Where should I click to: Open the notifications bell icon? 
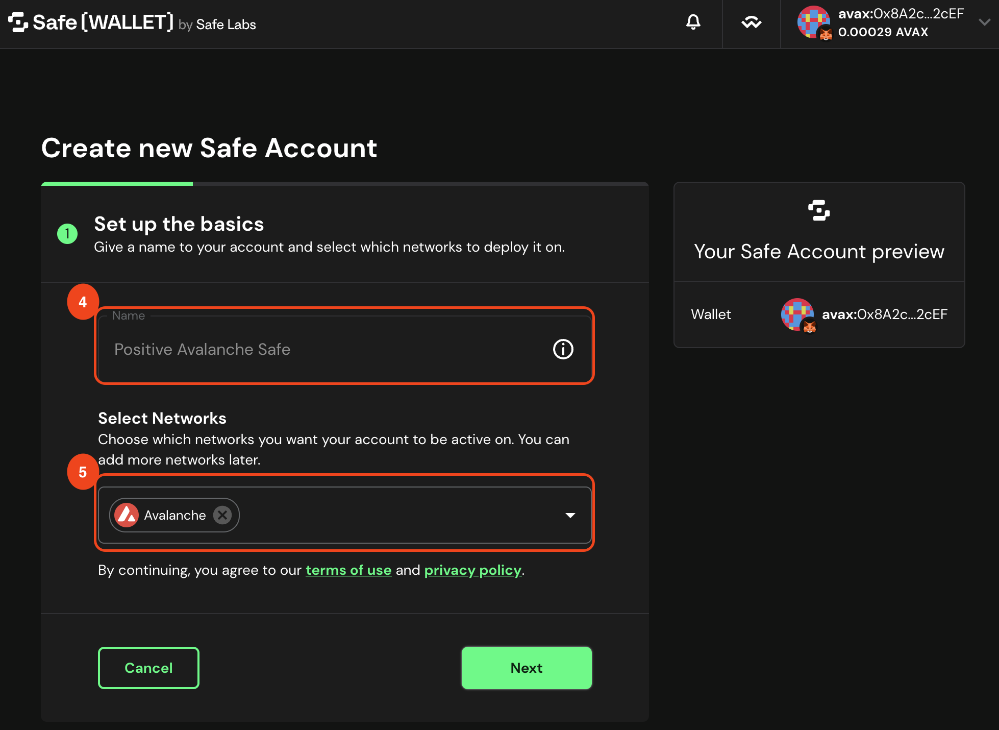click(x=693, y=22)
